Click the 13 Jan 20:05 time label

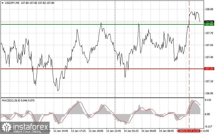(96, 131)
